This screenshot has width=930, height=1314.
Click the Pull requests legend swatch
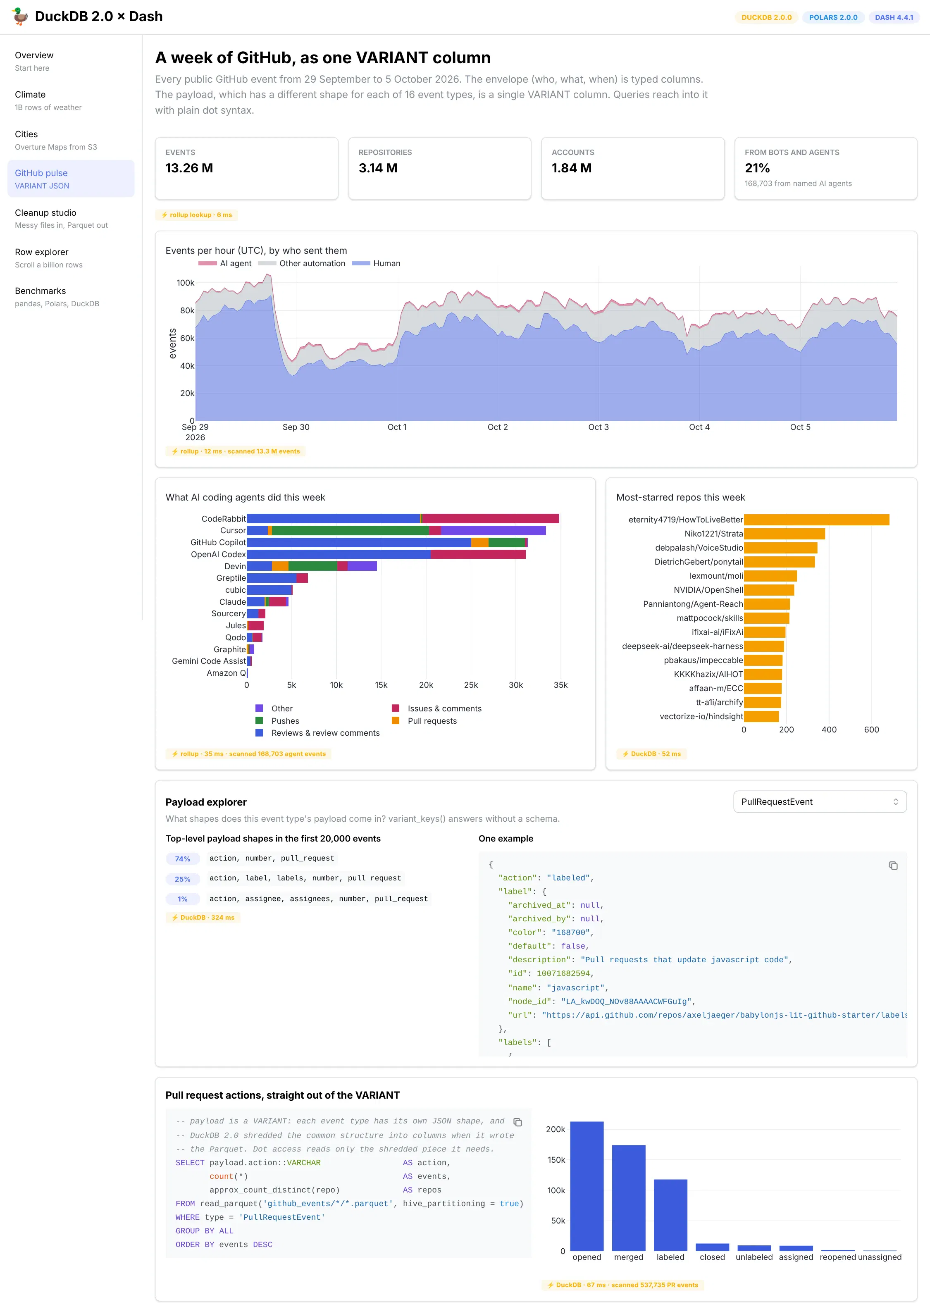click(x=395, y=721)
